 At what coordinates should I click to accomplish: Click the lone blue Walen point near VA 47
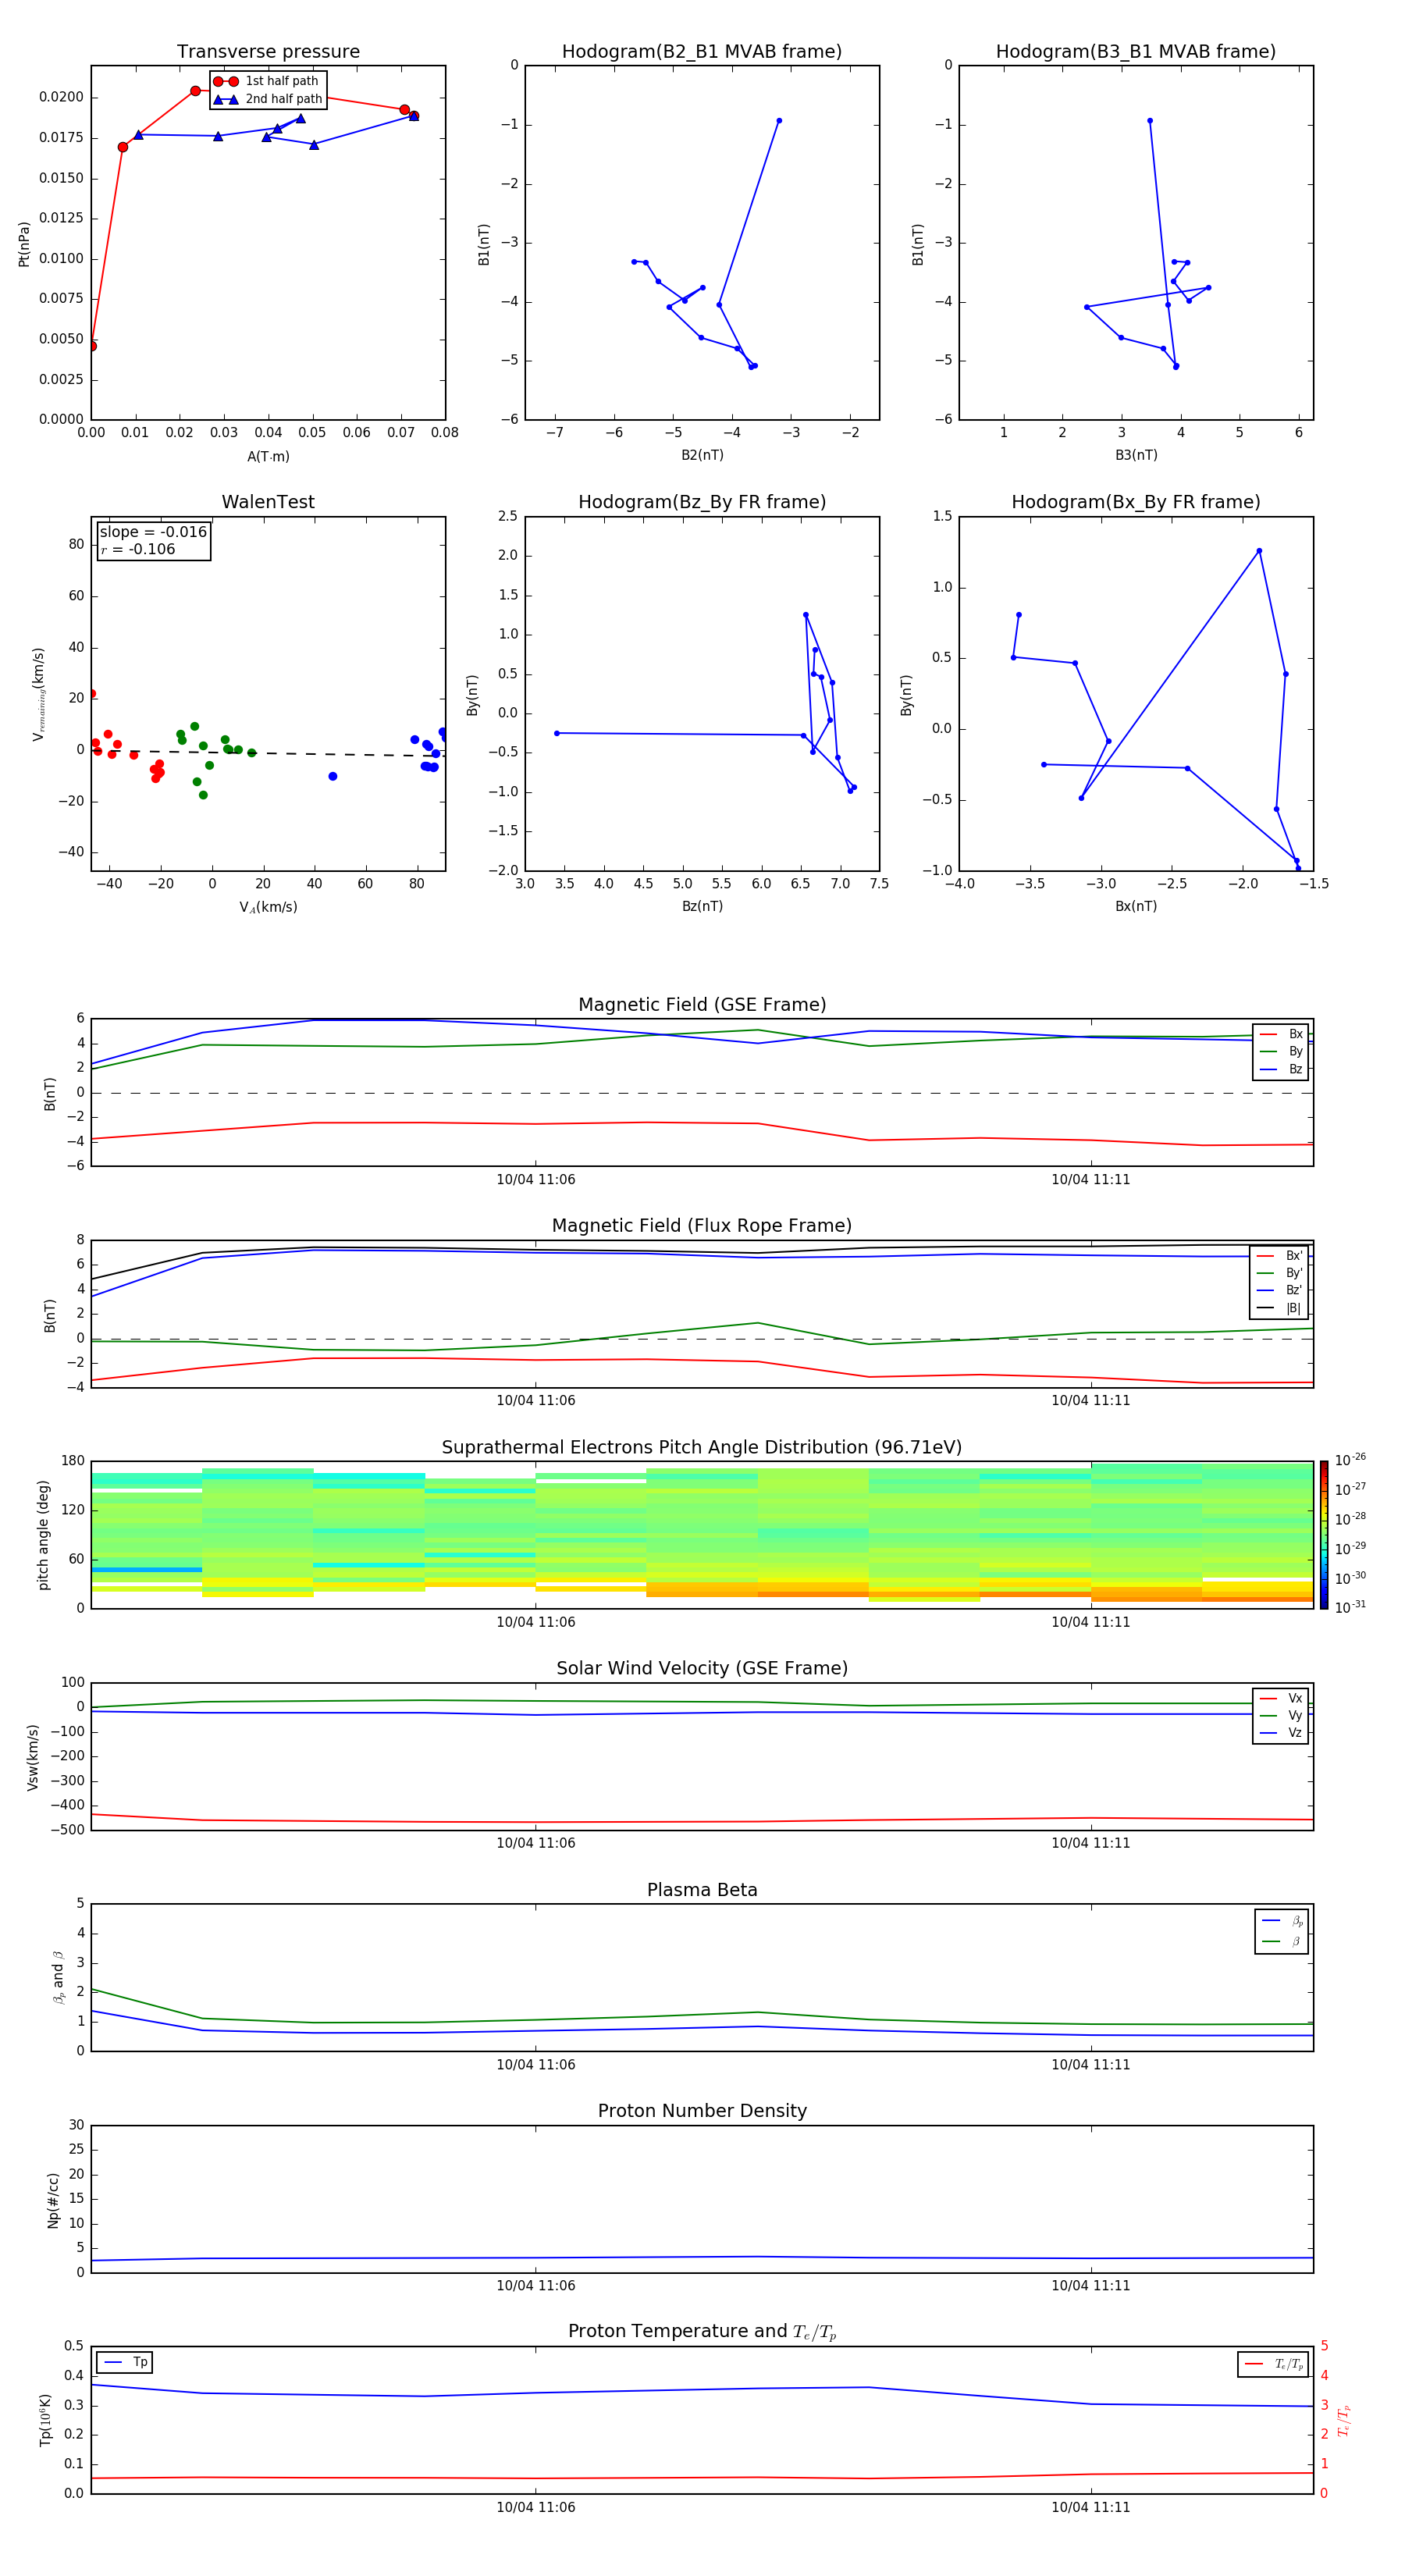click(333, 776)
